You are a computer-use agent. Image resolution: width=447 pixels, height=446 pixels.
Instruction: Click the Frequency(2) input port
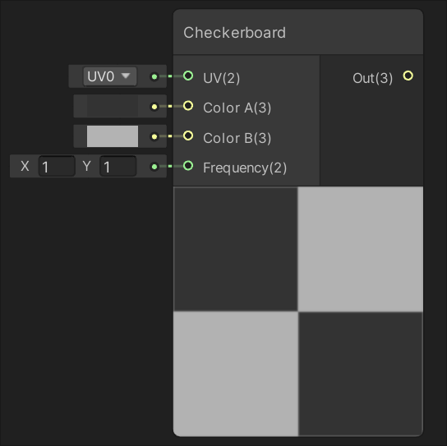pos(188,166)
